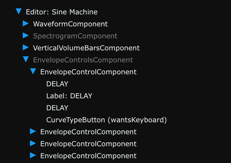Click the VerticalVolumeBarsComponent item text
Screen dimensions: 231x163
pyautogui.click(x=86, y=48)
